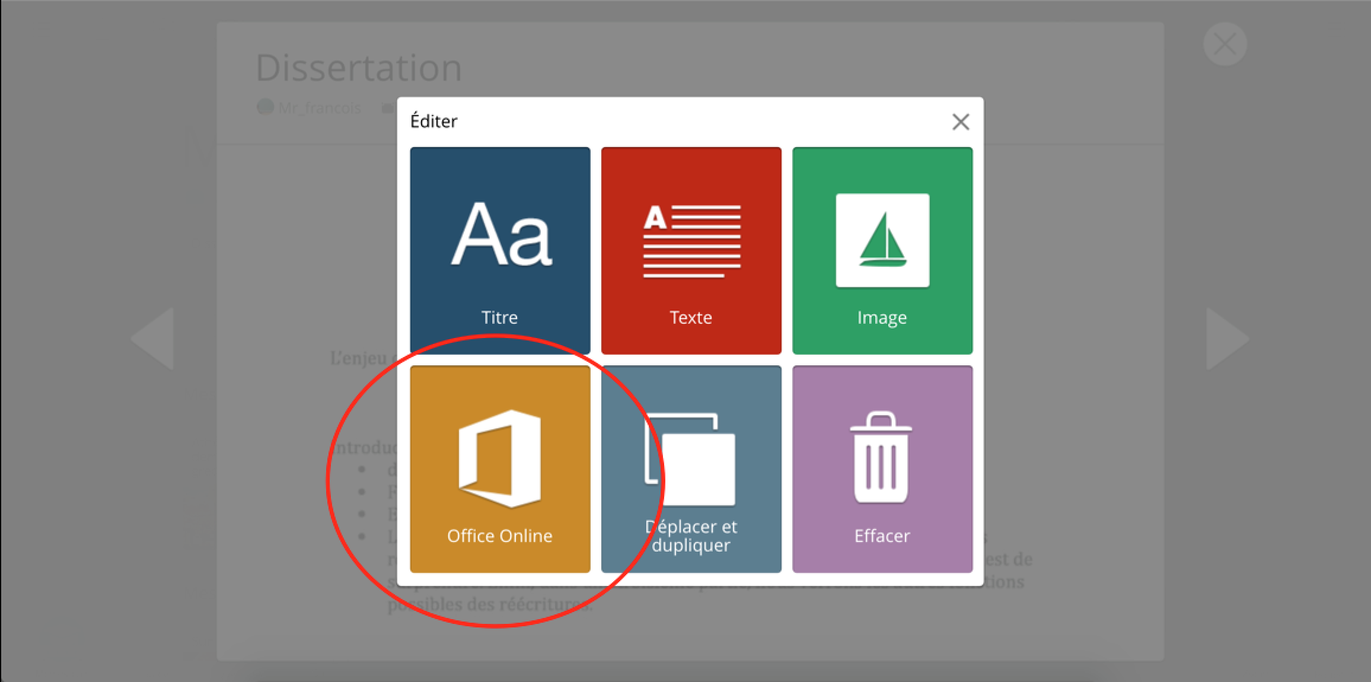Click the Effacer label text

[882, 536]
